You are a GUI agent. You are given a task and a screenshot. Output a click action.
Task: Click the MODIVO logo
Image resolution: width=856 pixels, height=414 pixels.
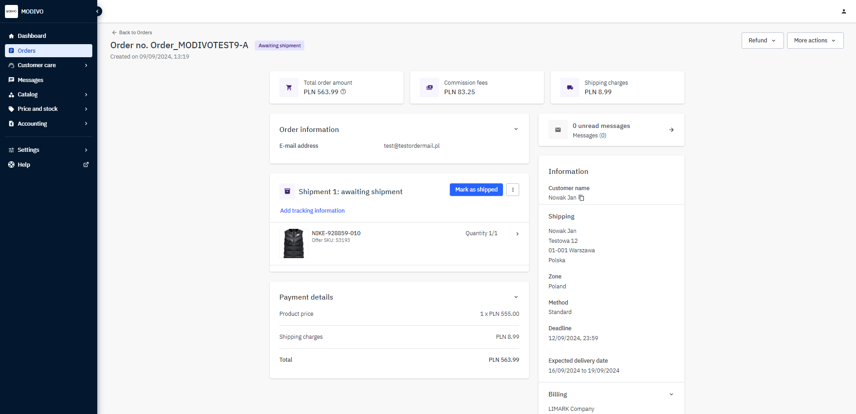(11, 11)
